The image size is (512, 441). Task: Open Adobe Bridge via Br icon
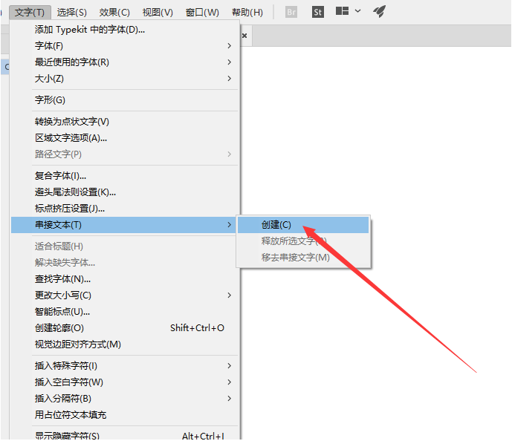click(291, 13)
